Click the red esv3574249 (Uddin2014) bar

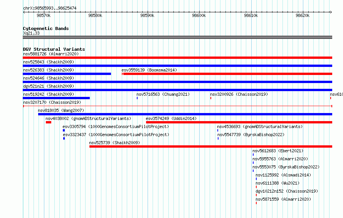(x=239, y=122)
